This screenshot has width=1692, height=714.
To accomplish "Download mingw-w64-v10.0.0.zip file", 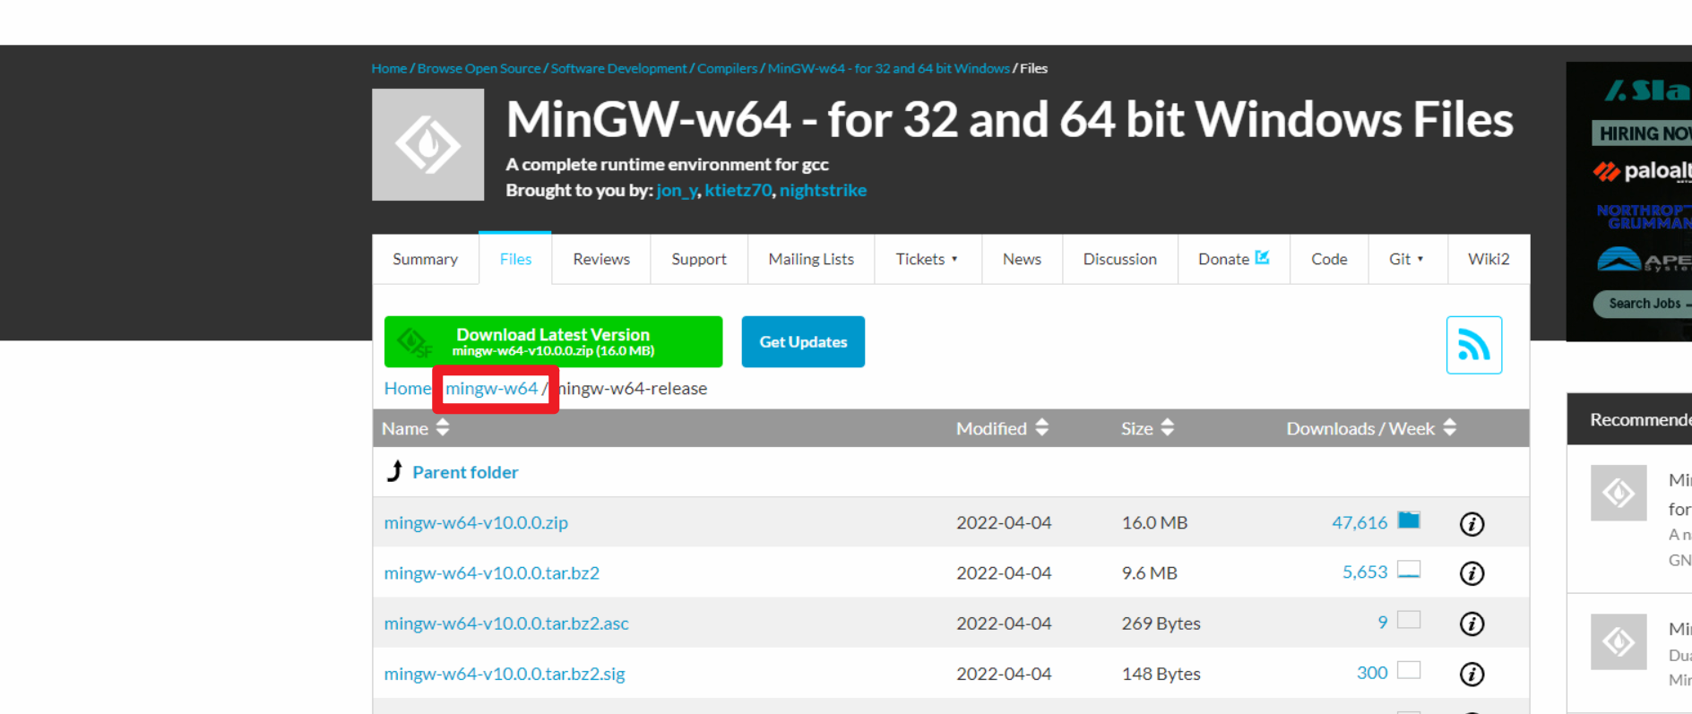I will 476,522.
